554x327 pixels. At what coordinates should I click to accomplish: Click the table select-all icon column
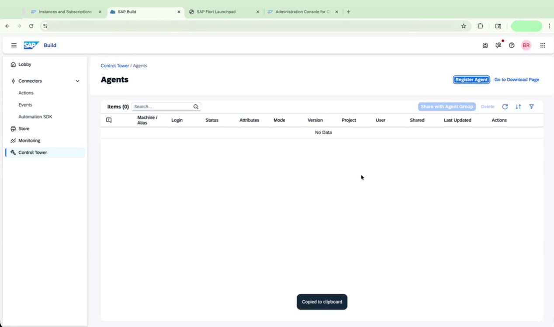(109, 120)
